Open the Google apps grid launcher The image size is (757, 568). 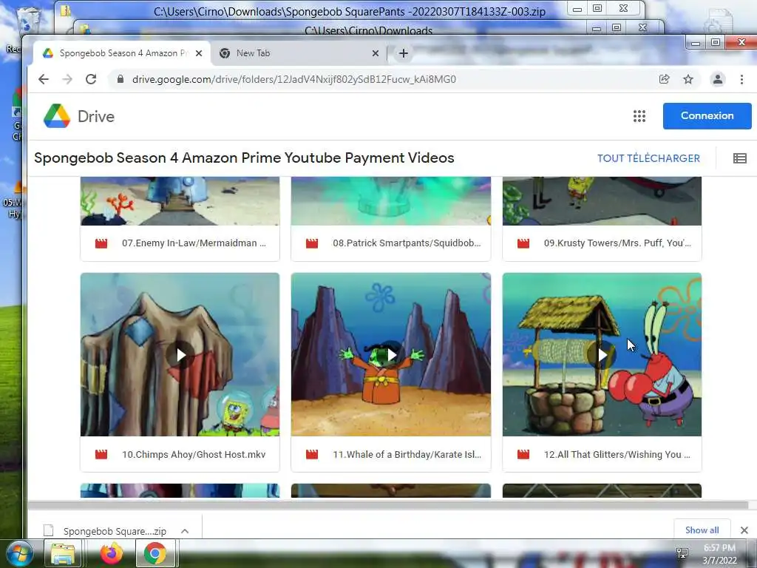[x=639, y=116]
